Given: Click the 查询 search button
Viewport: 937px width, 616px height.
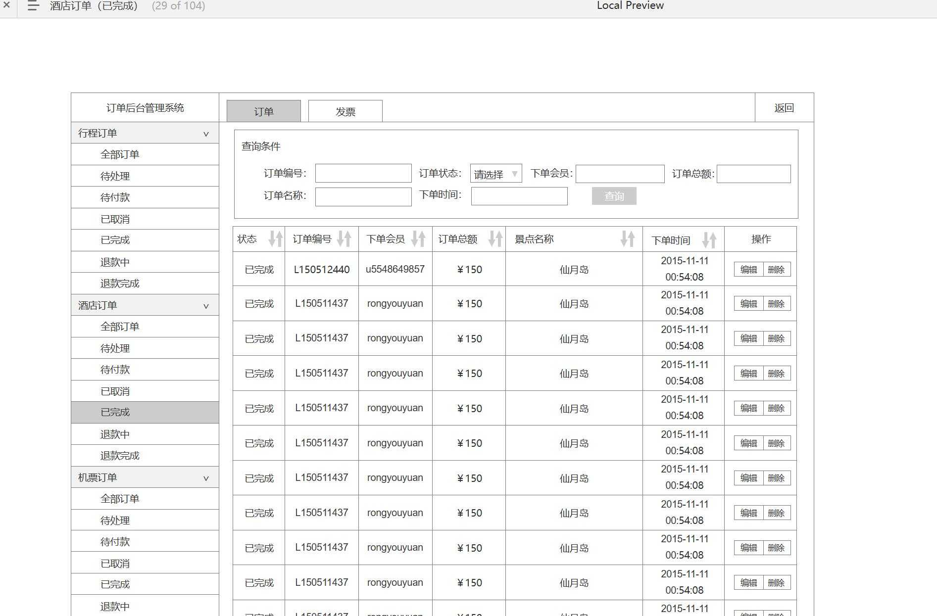Looking at the screenshot, I should click(614, 196).
